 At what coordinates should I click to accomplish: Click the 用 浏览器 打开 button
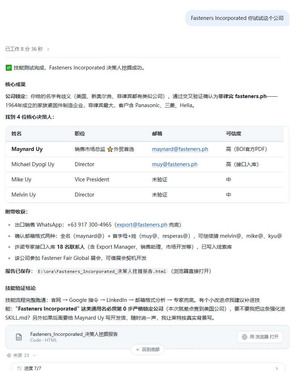260,337
